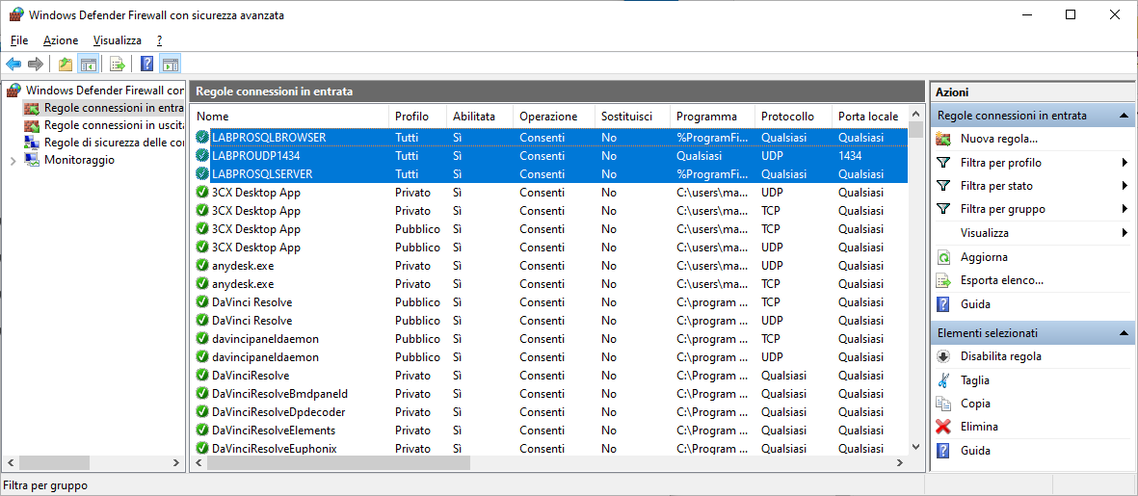Click the Back arrow toolbar icon
The image size is (1138, 496).
pos(13,65)
